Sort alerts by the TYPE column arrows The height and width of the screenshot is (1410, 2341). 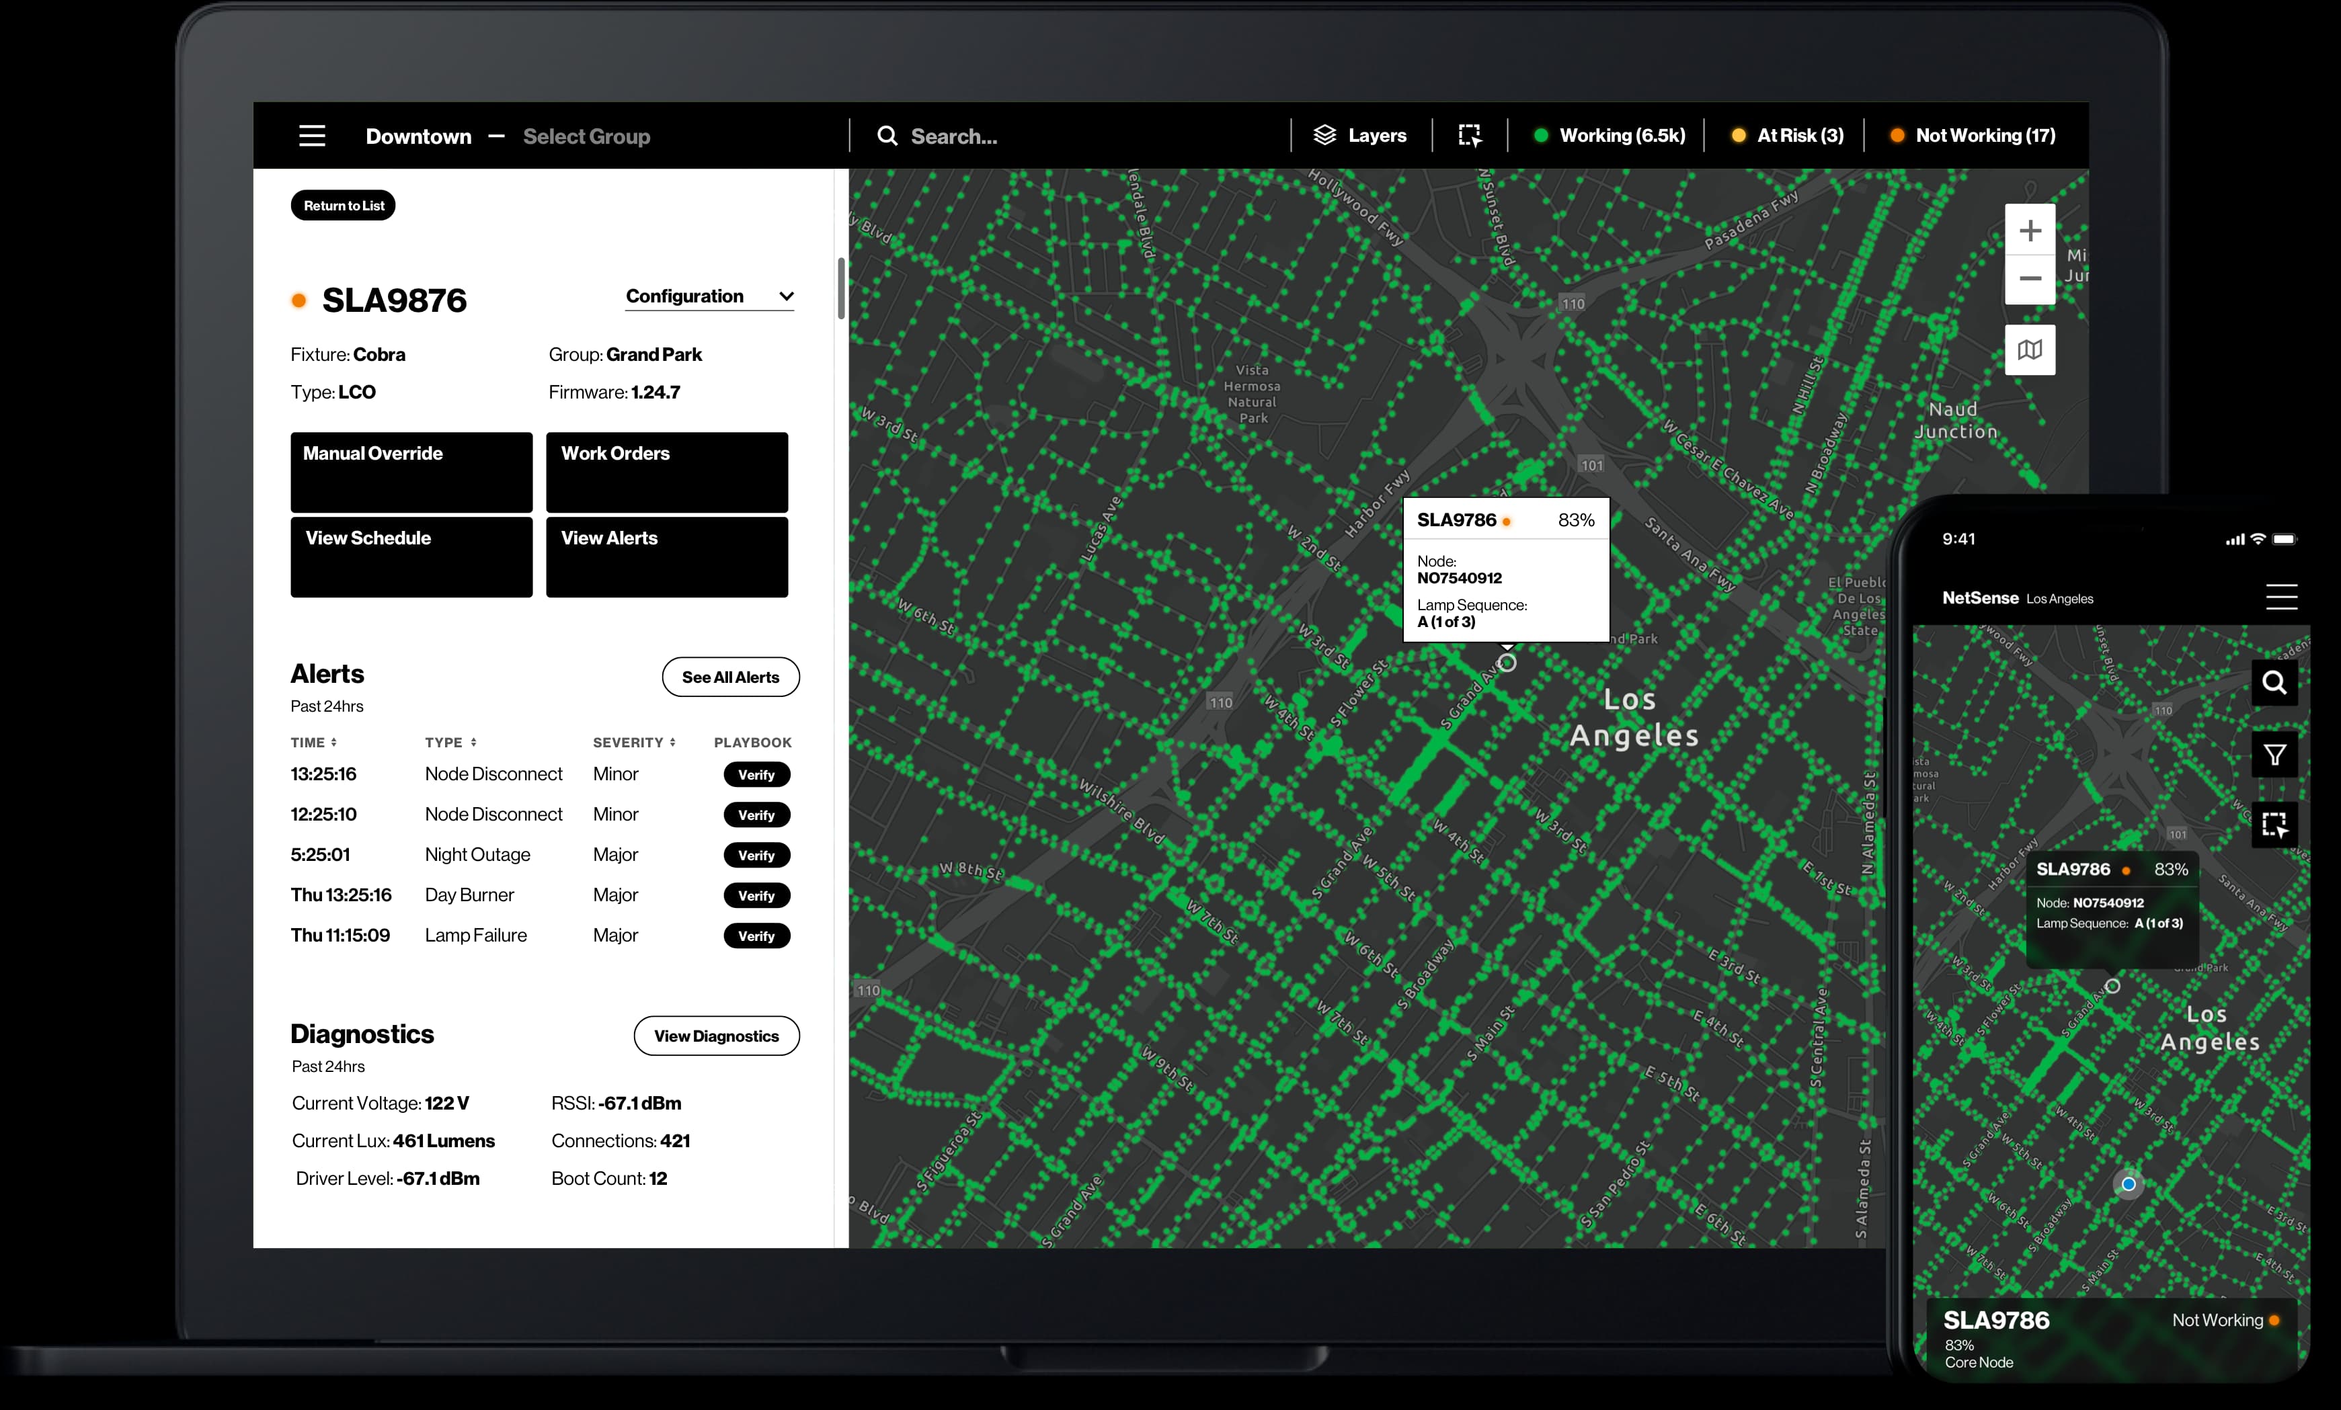(x=473, y=743)
